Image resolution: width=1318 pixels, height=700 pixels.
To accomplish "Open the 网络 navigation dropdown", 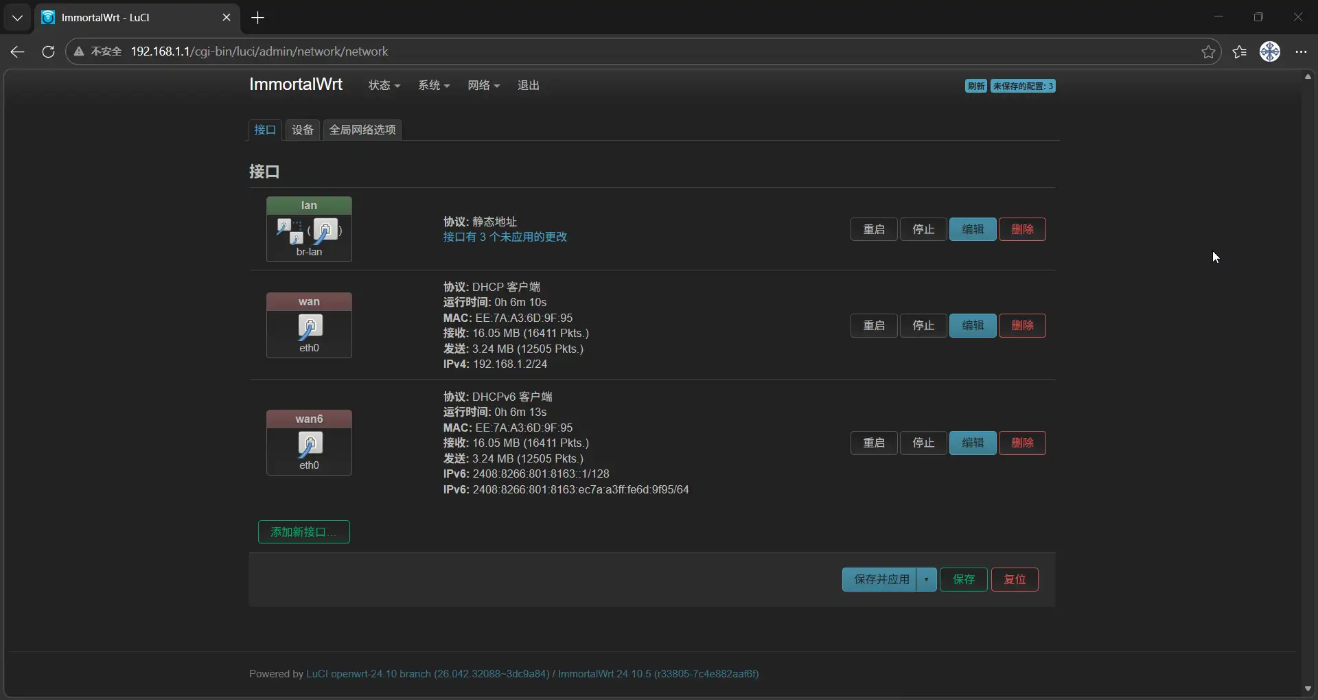I will (483, 86).
